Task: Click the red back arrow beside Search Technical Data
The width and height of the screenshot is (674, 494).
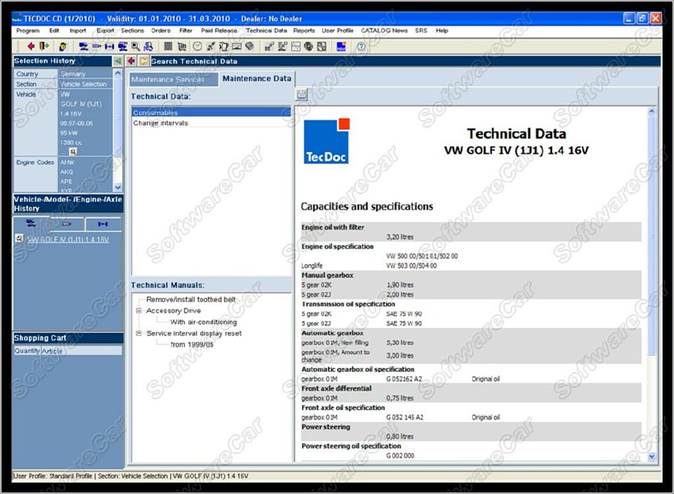Action: click(131, 61)
